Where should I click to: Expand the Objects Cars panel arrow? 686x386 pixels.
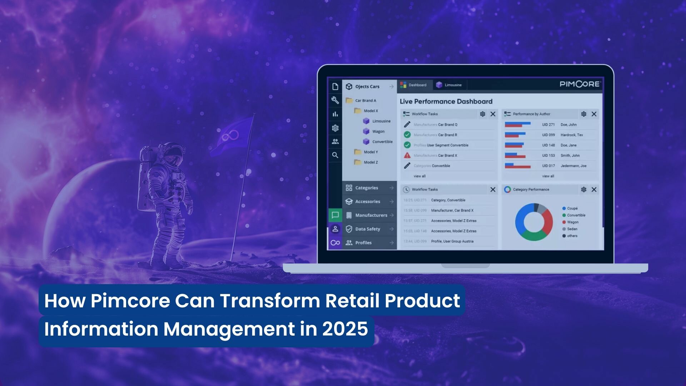392,86
